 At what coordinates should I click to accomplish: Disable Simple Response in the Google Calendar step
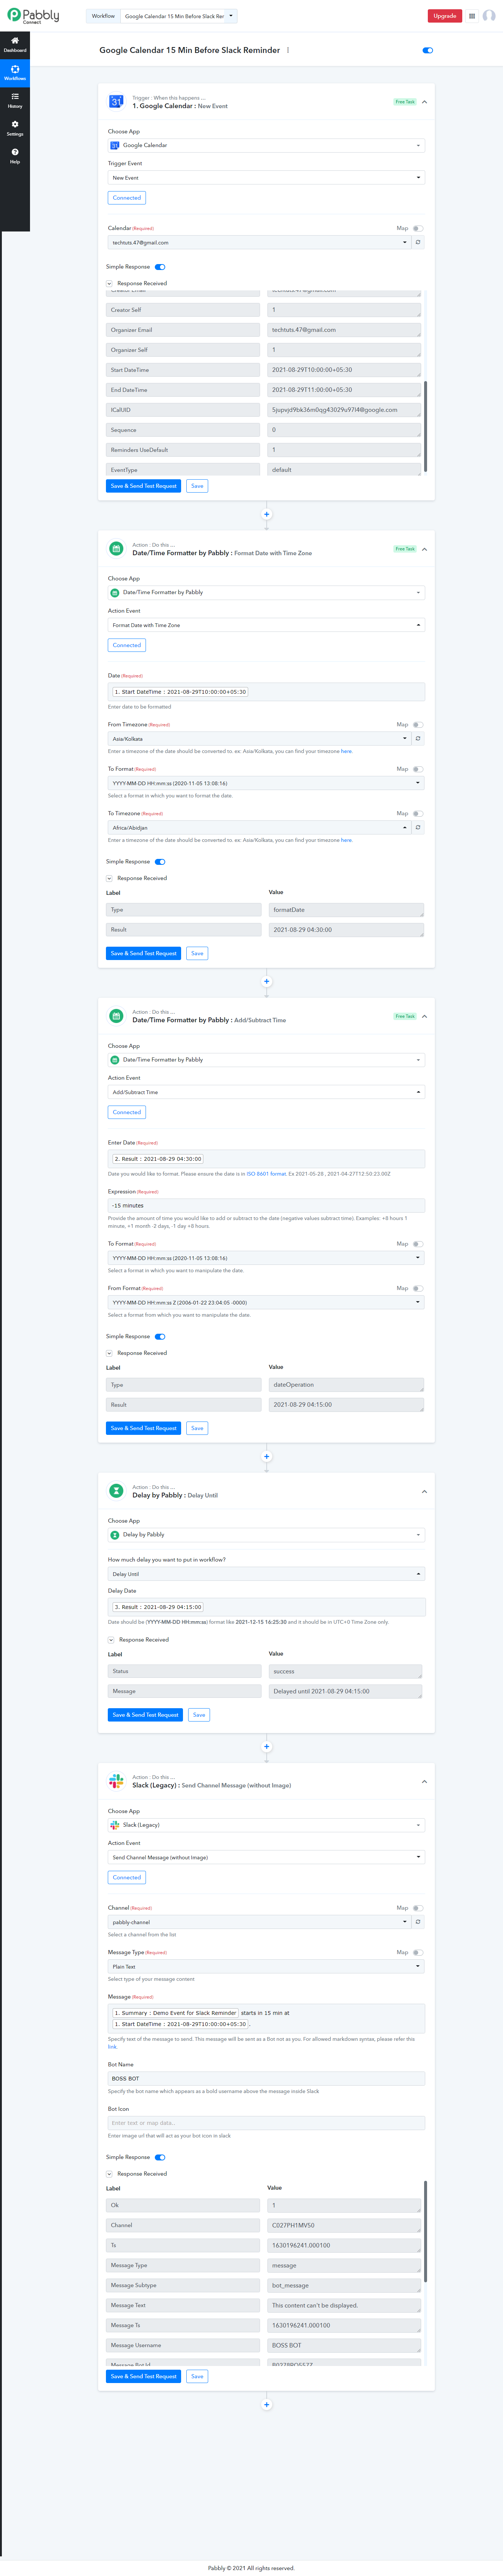(160, 267)
